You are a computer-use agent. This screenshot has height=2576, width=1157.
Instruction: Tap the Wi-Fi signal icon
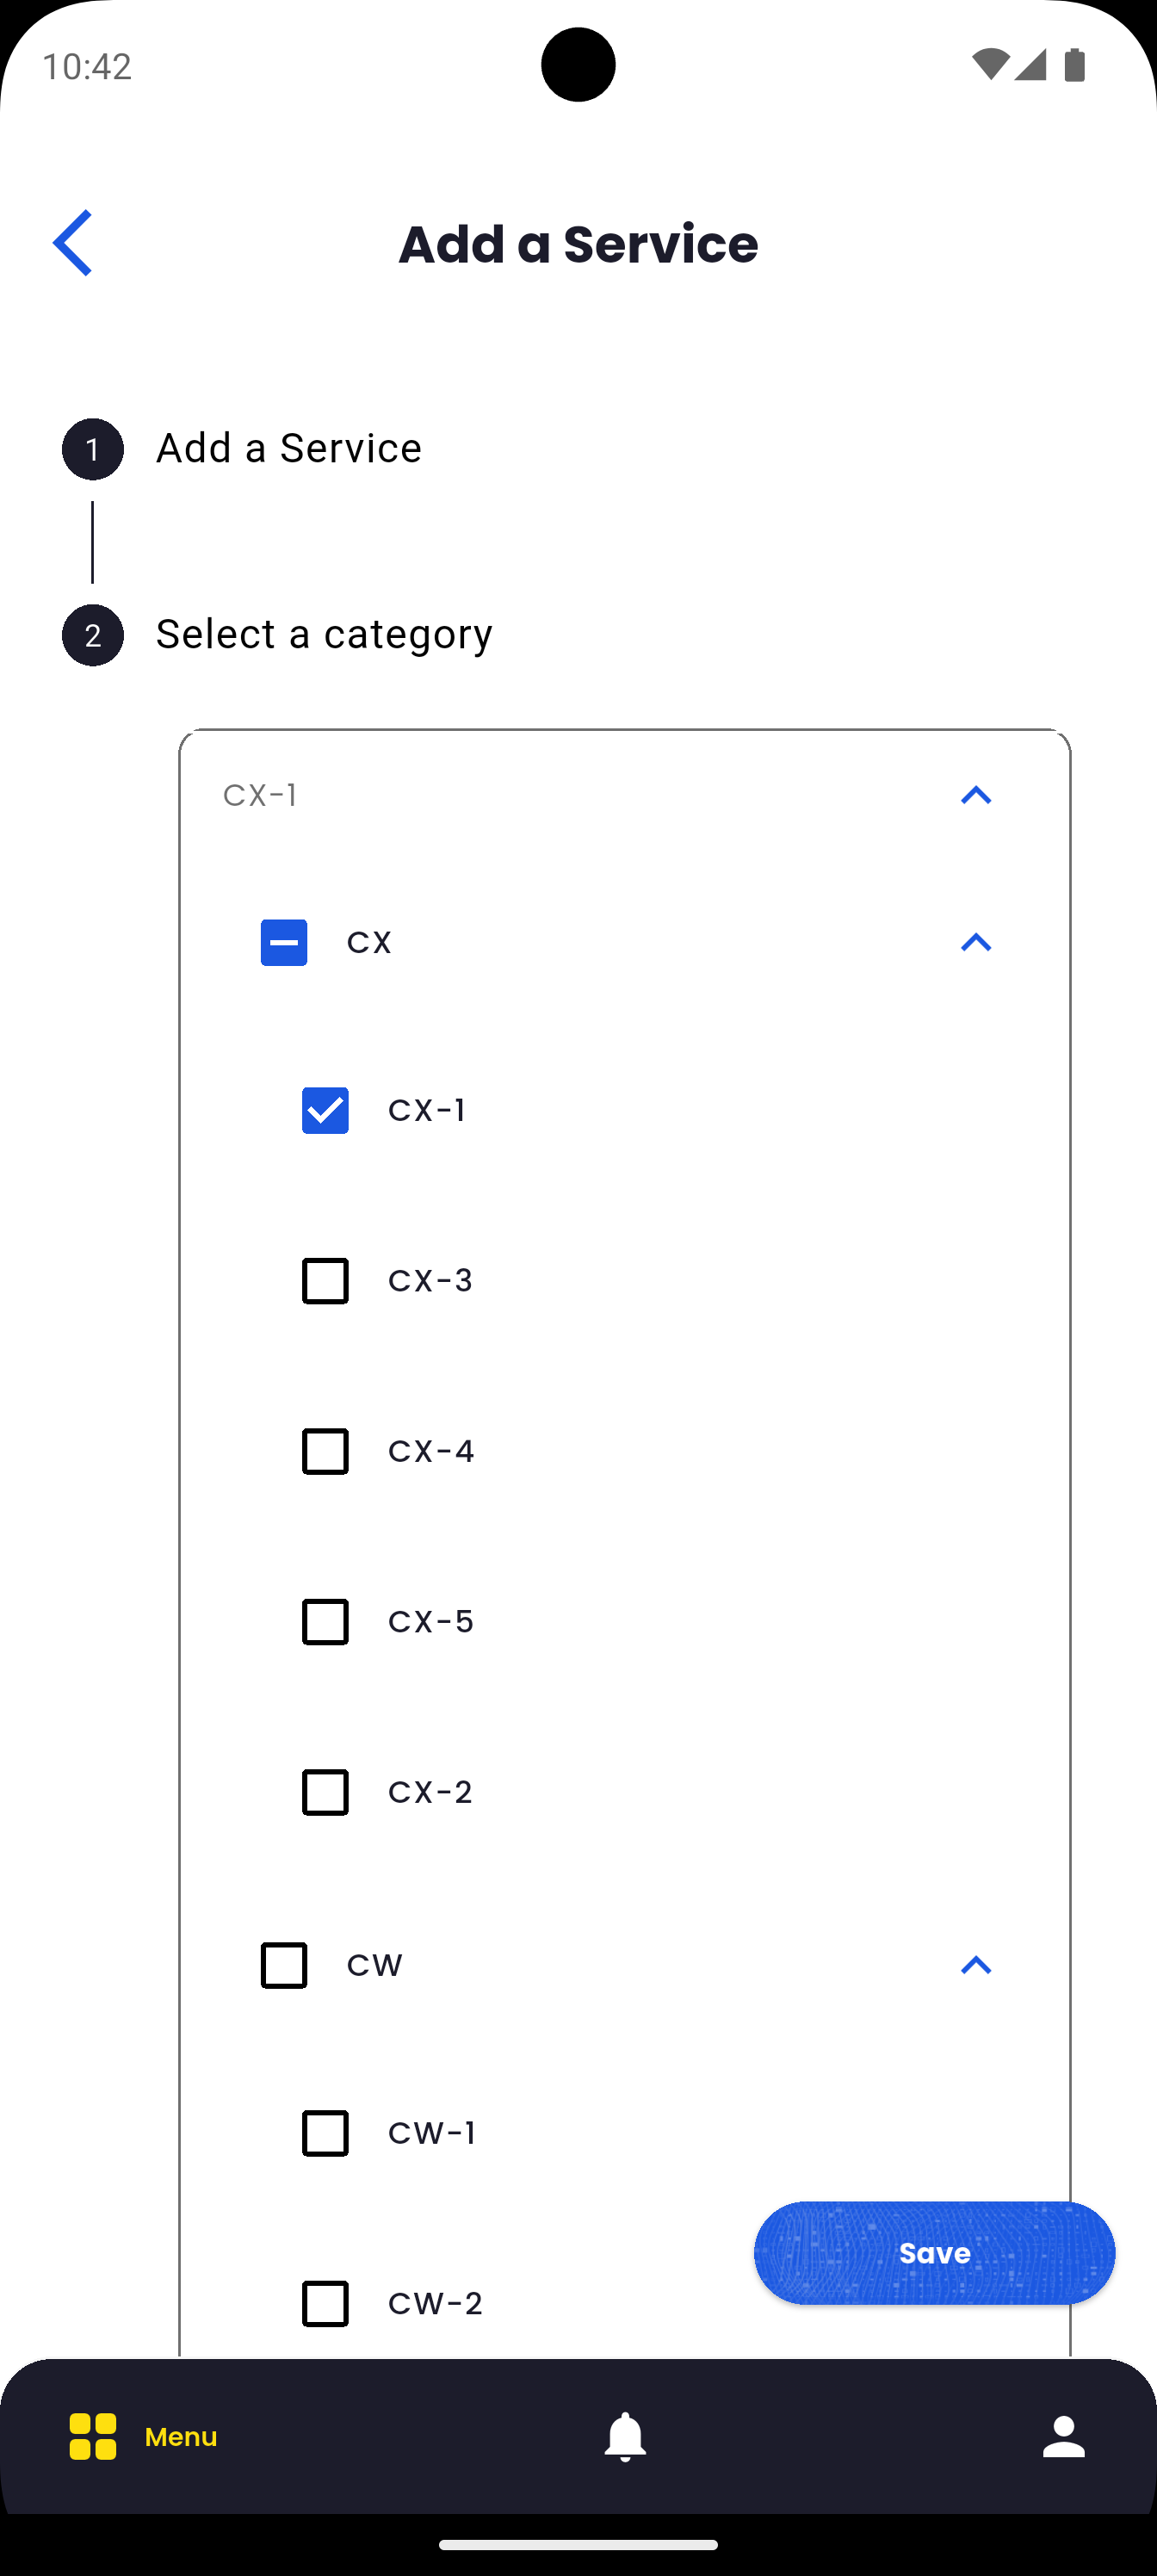(989, 66)
